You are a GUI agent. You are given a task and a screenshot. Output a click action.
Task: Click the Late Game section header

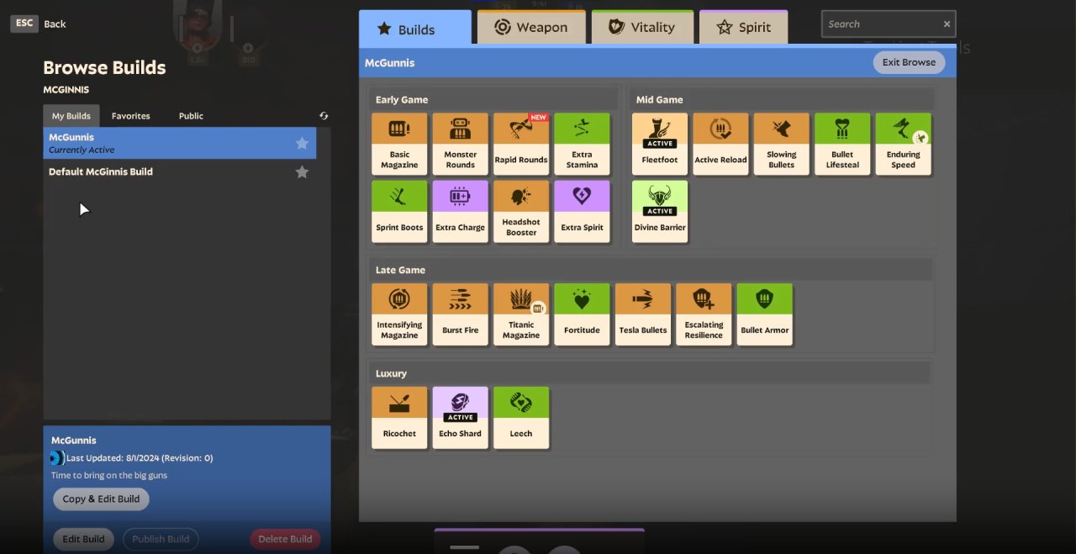[x=651, y=270]
